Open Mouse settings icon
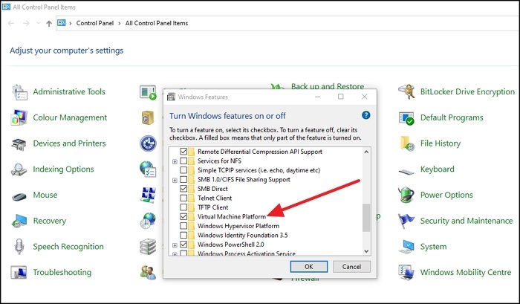The height and width of the screenshot is (304, 520). [x=19, y=196]
